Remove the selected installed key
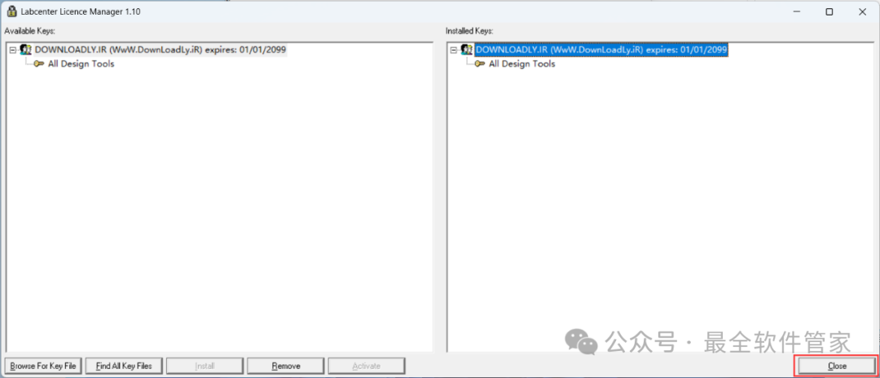Viewport: 880px width, 378px height. pyautogui.click(x=286, y=367)
